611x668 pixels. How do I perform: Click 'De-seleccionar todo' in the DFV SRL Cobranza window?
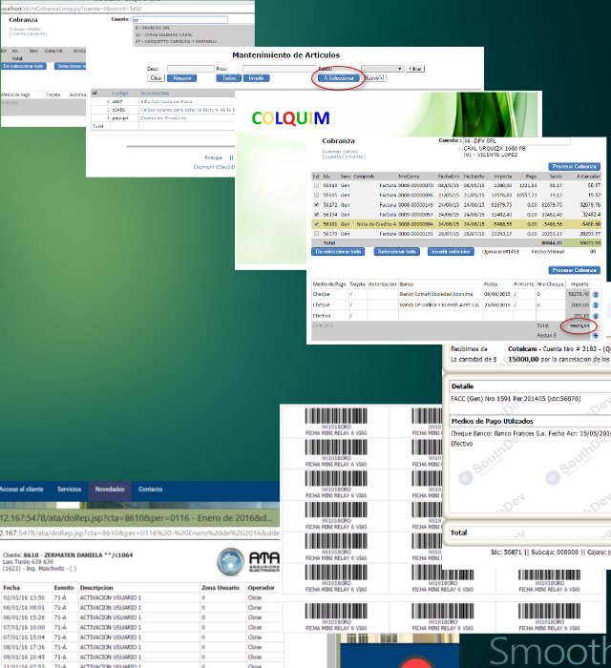338,252
